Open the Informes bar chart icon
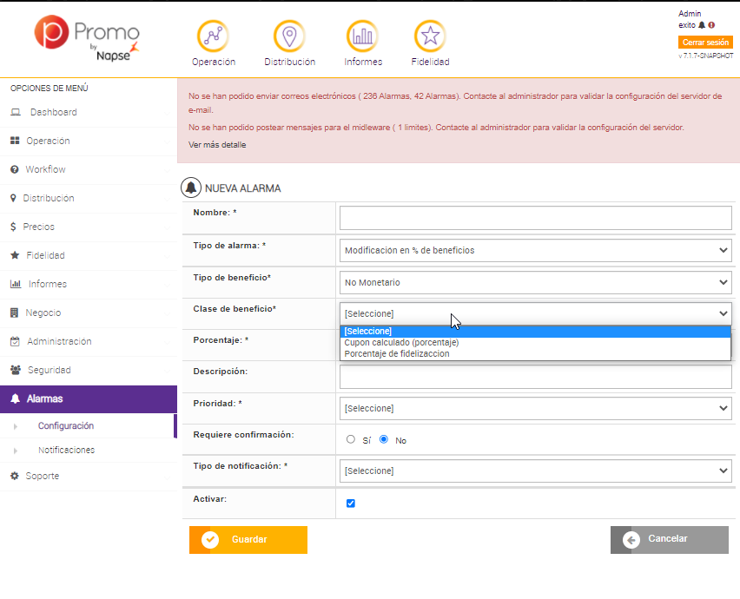 tap(361, 36)
